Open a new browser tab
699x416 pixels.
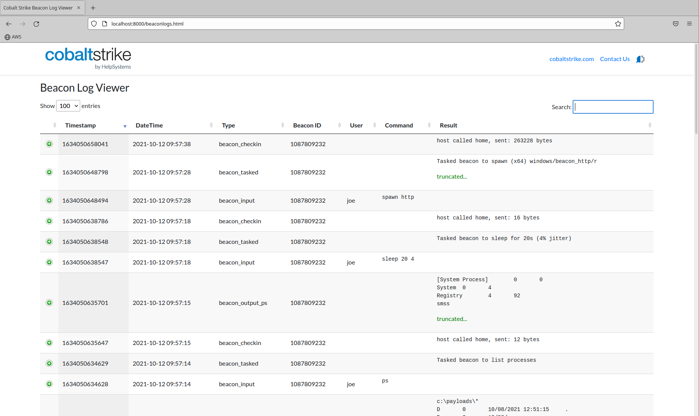(93, 8)
